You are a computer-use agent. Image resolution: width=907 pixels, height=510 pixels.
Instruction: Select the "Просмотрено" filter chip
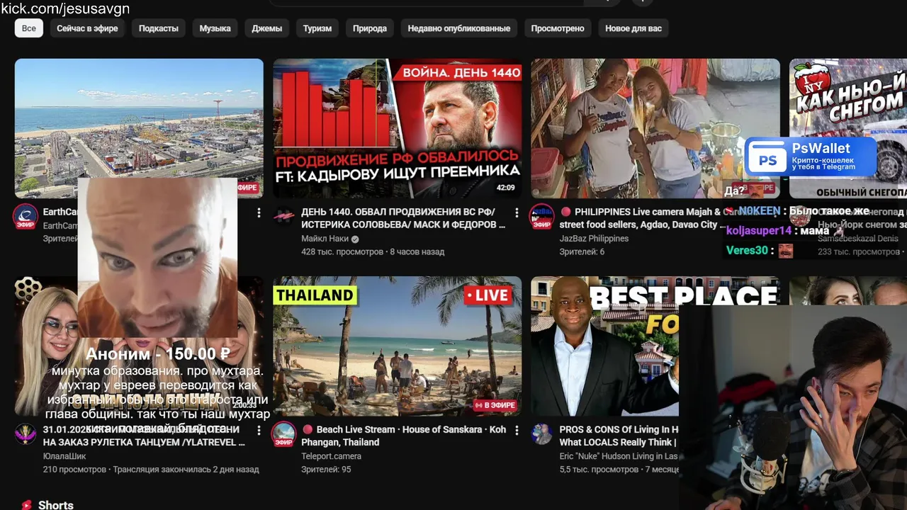coord(558,28)
